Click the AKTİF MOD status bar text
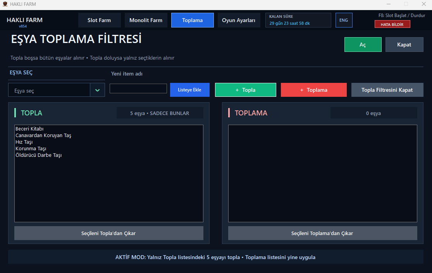The height and width of the screenshot is (273, 432). pyautogui.click(x=216, y=257)
